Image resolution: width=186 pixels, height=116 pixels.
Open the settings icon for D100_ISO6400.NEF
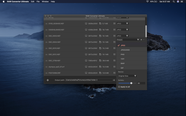(x=114, y=23)
